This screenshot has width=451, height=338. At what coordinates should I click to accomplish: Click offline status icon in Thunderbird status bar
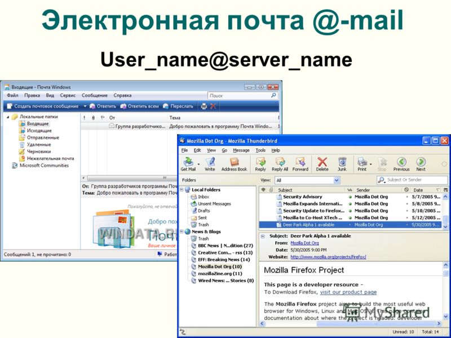click(x=182, y=332)
